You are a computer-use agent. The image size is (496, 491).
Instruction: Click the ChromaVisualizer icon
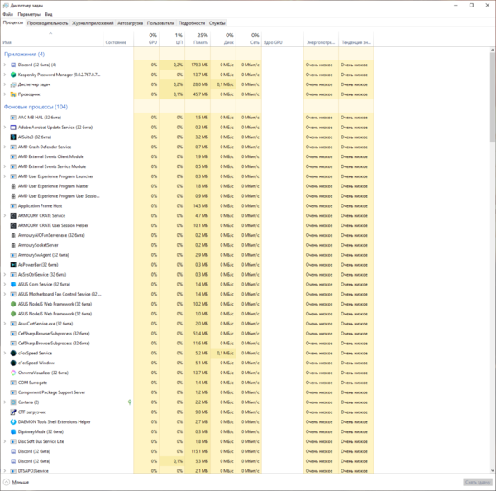pyautogui.click(x=13, y=373)
